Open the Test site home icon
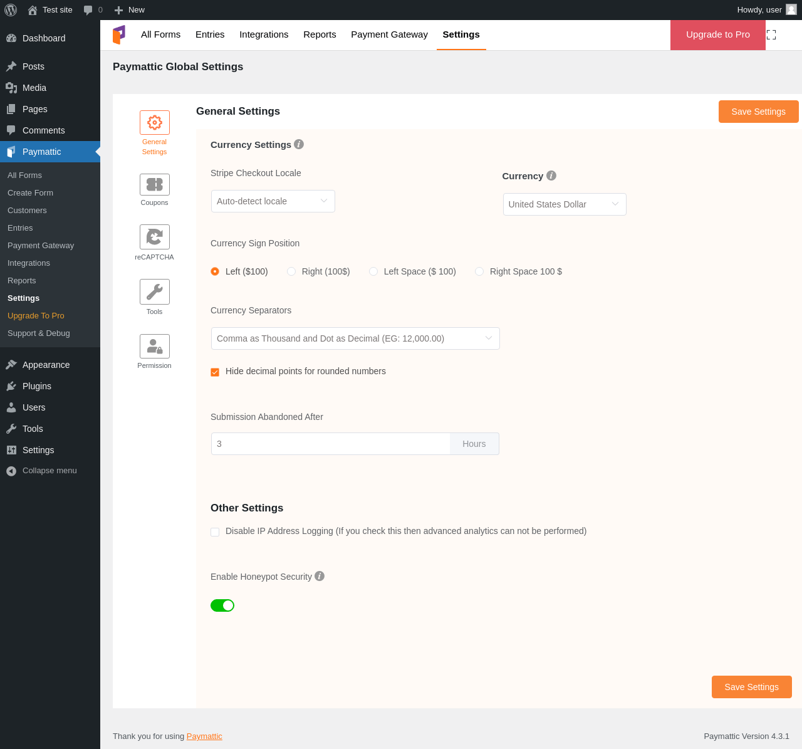 click(33, 10)
